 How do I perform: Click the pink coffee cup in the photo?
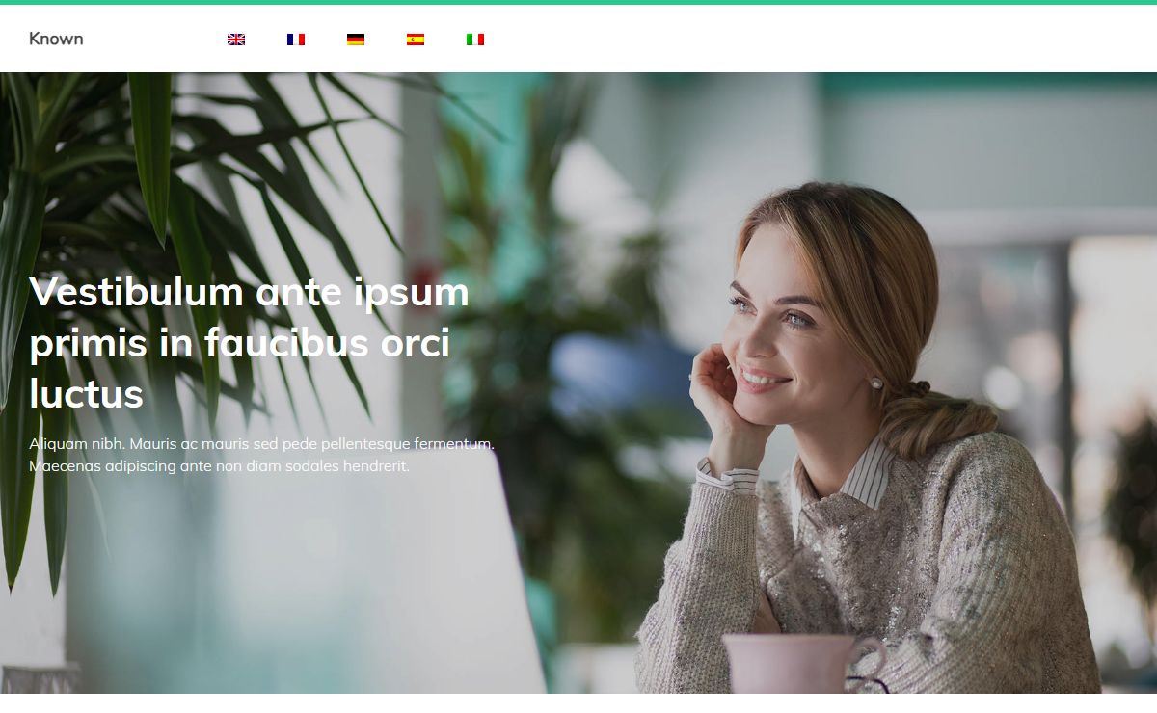pos(800,663)
